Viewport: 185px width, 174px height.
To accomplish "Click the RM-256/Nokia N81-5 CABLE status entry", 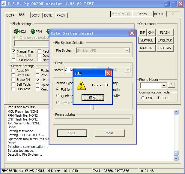I will pyautogui.click(x=23, y=171).
